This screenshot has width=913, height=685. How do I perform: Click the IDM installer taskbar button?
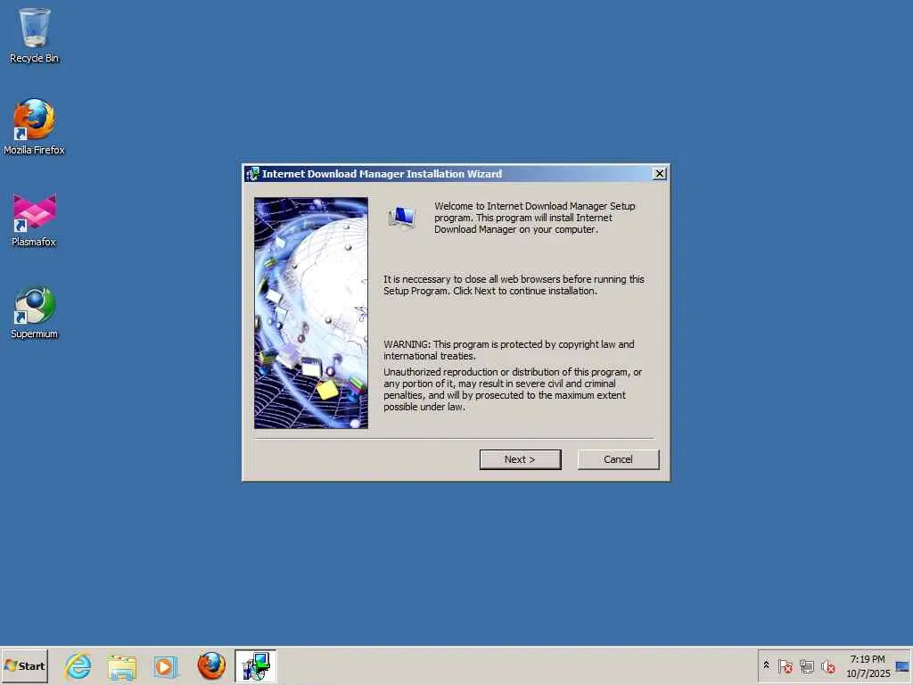tap(256, 665)
